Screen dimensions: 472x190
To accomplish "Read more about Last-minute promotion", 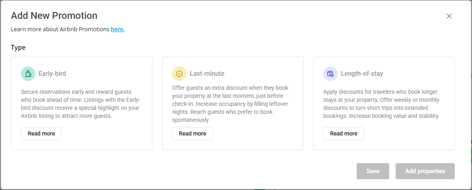I will click(x=193, y=134).
